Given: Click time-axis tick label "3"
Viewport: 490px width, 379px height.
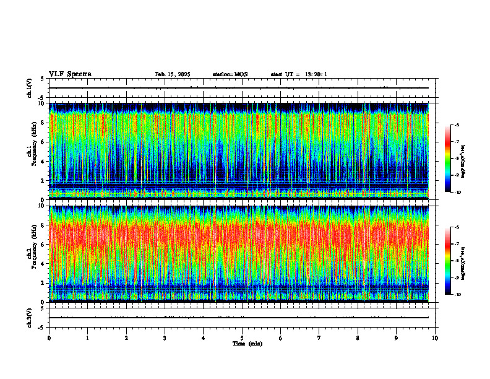Looking at the screenshot, I should click(165, 338).
